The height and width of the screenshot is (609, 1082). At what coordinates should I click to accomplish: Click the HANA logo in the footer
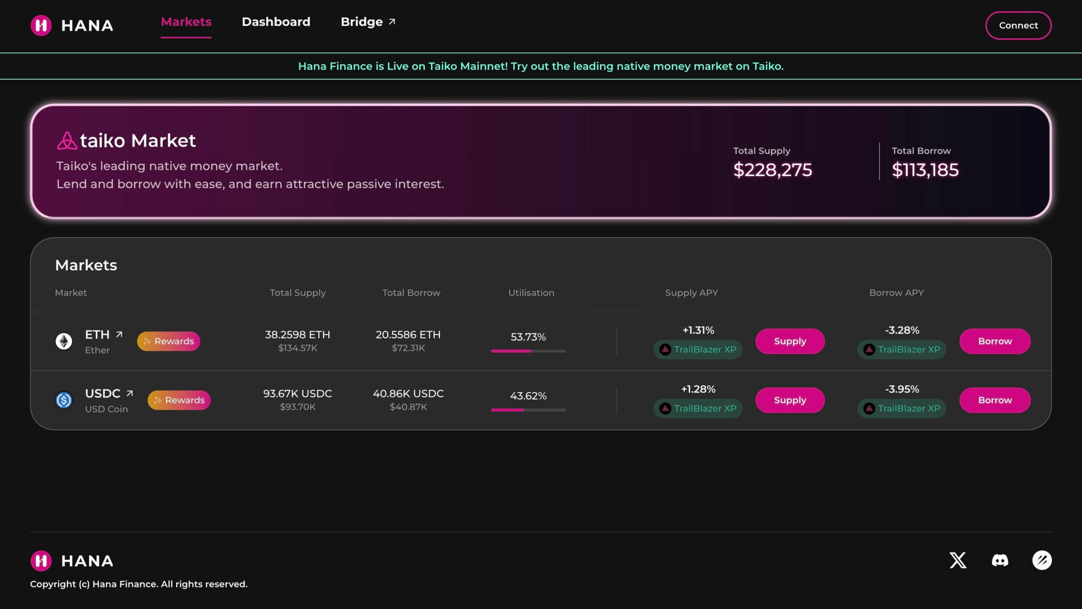pos(71,561)
